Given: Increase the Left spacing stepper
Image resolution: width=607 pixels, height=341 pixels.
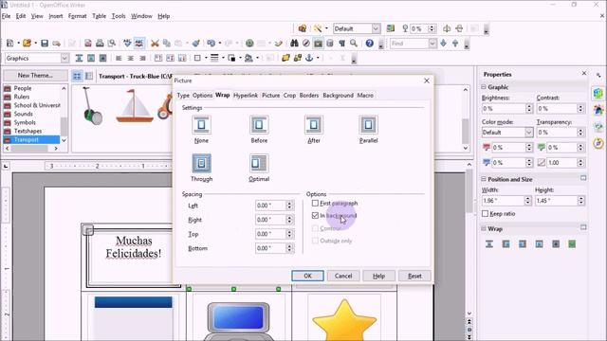Looking at the screenshot, I should [289, 203].
